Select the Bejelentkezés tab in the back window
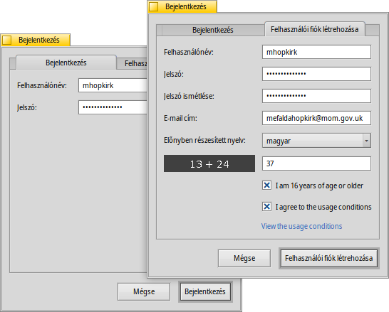The image size is (389, 312). 66,63
